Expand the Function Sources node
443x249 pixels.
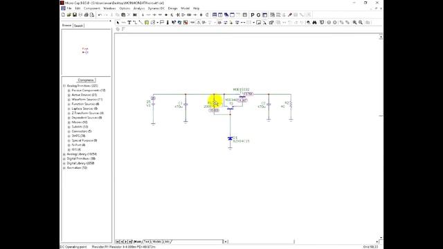[69, 104]
